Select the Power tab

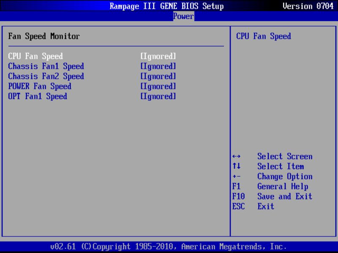click(x=183, y=16)
